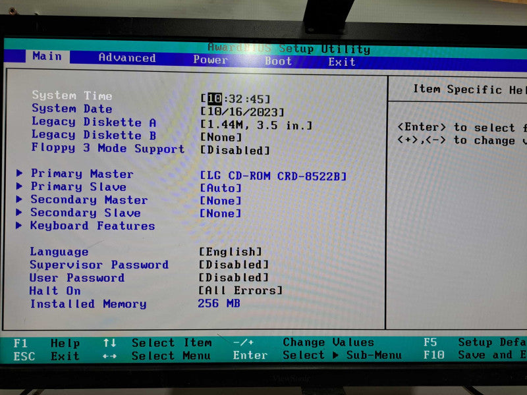Change Language value English
The image size is (527, 395).
pos(230,252)
